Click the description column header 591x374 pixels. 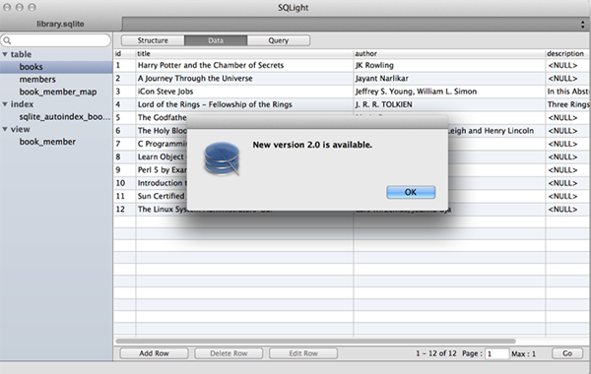click(567, 53)
